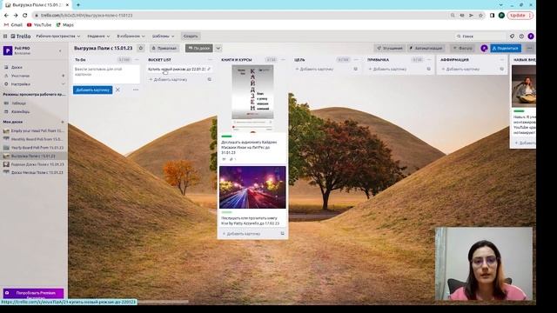Click the blue Поделиться share button

pyautogui.click(x=506, y=49)
